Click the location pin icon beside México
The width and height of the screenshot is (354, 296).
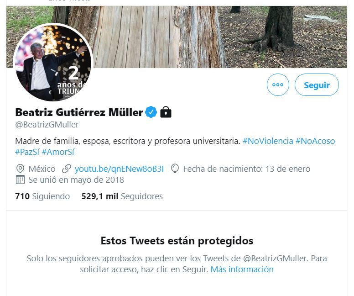(x=20, y=169)
